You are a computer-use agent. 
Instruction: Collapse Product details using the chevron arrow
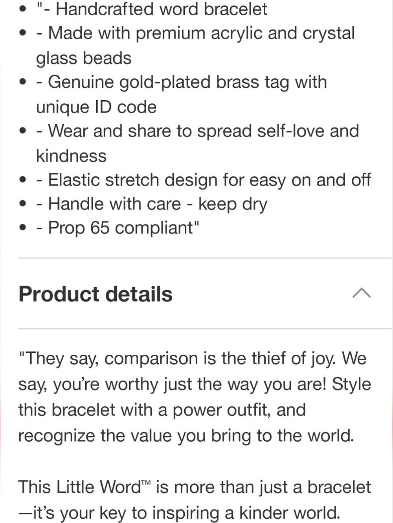pos(362,293)
